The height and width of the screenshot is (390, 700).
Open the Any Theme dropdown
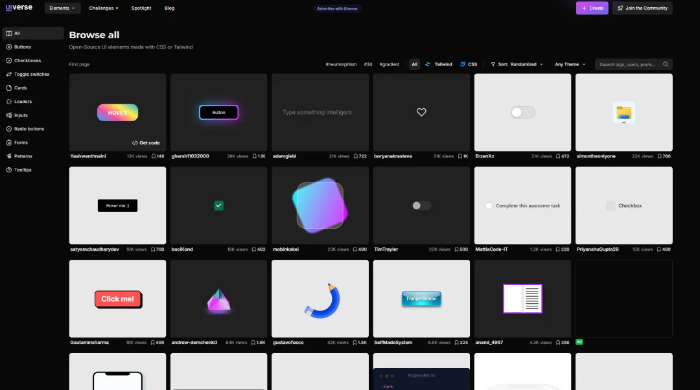570,64
